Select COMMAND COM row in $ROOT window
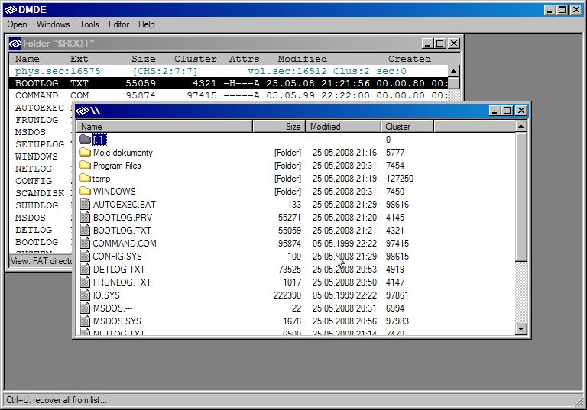 (229, 95)
